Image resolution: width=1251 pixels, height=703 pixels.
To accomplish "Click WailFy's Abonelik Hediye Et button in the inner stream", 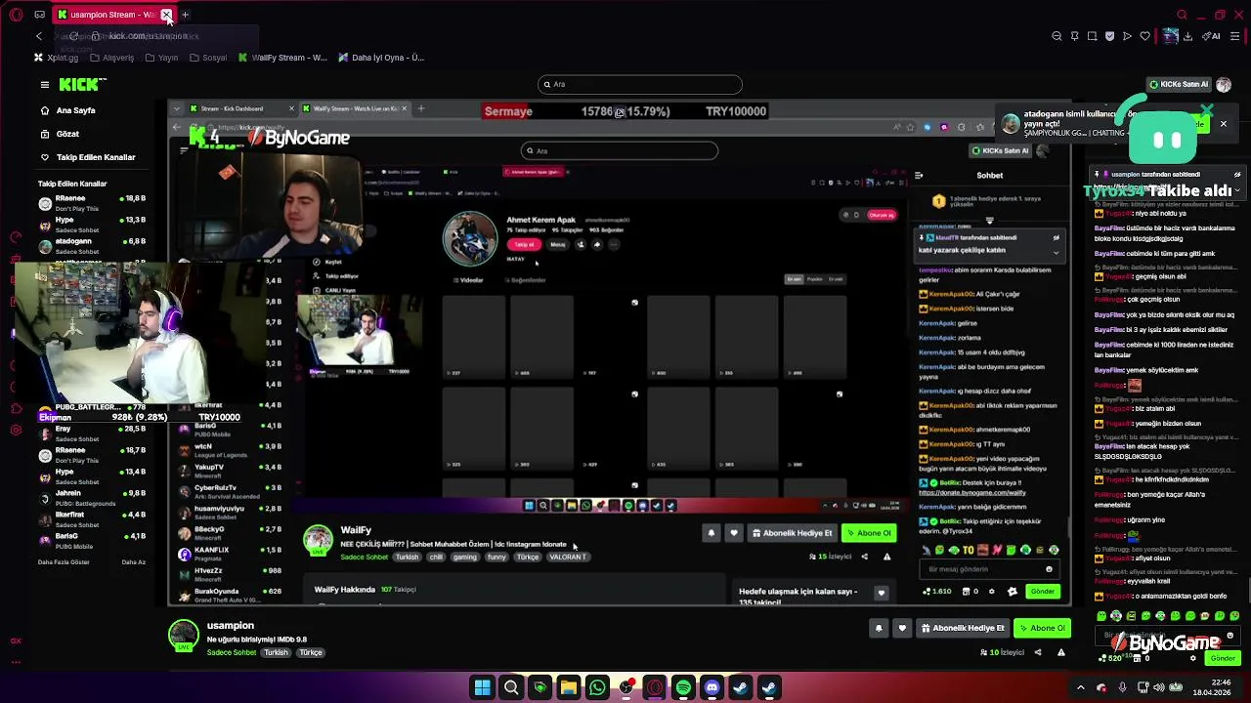I will 792,533.
